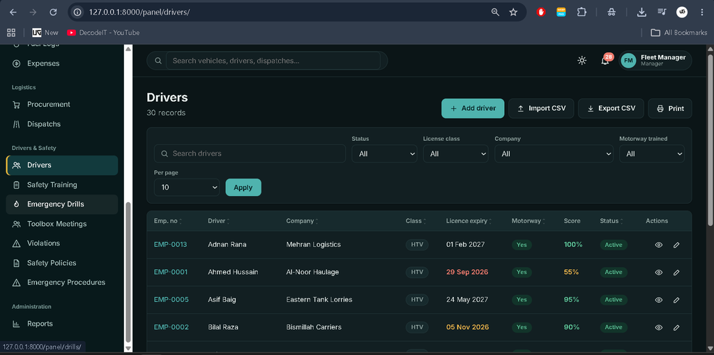Click the sidebar vertical scrollbar

(128, 271)
